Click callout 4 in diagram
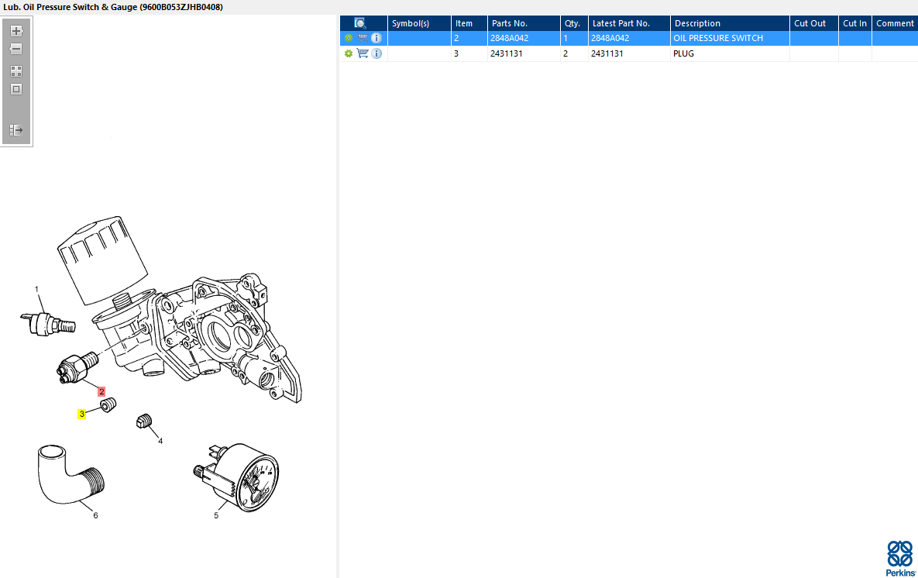 [160, 441]
